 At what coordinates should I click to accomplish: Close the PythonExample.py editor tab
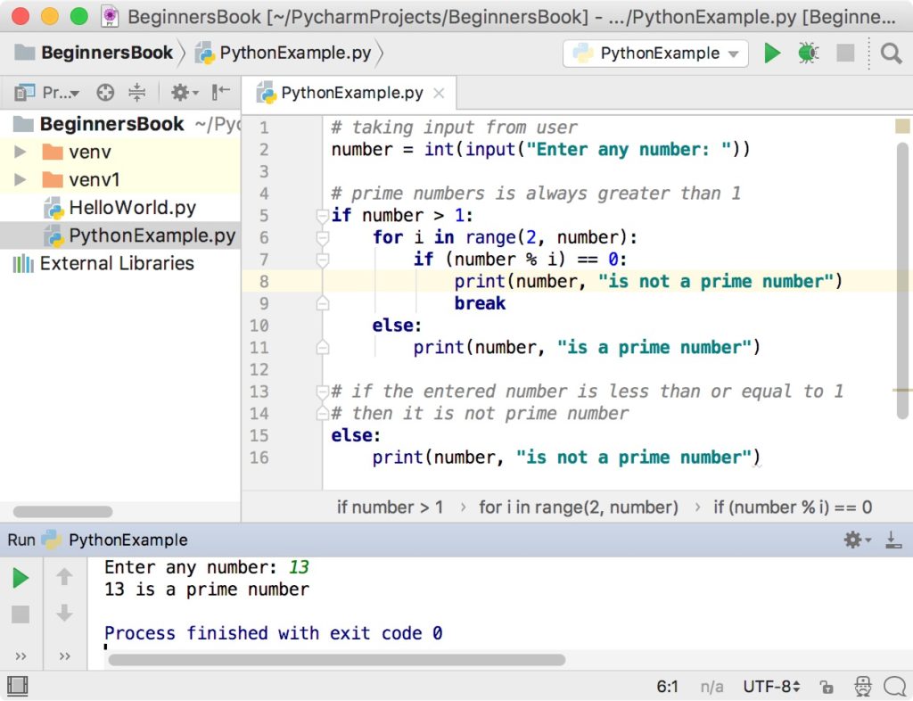click(439, 93)
